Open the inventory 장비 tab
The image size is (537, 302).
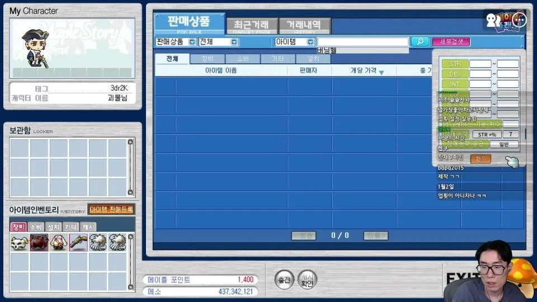coord(18,227)
